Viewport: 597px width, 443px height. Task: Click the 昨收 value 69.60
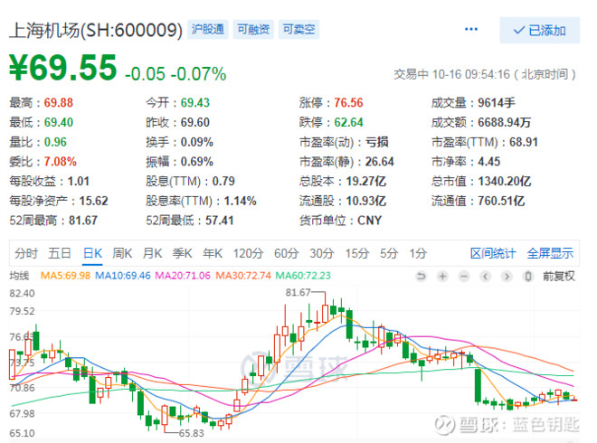pyautogui.click(x=195, y=123)
